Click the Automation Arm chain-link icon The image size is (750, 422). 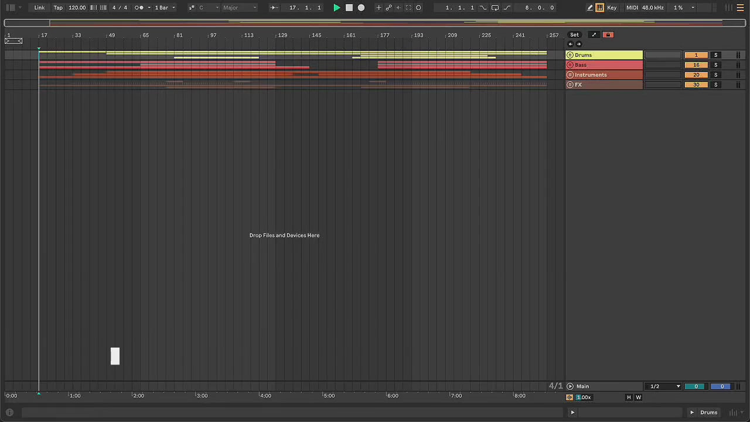388,8
